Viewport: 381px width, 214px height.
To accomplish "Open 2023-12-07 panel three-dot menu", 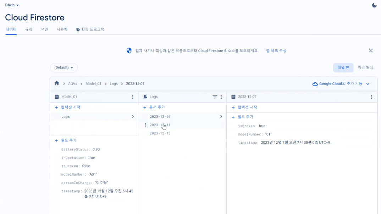I will click(371, 97).
